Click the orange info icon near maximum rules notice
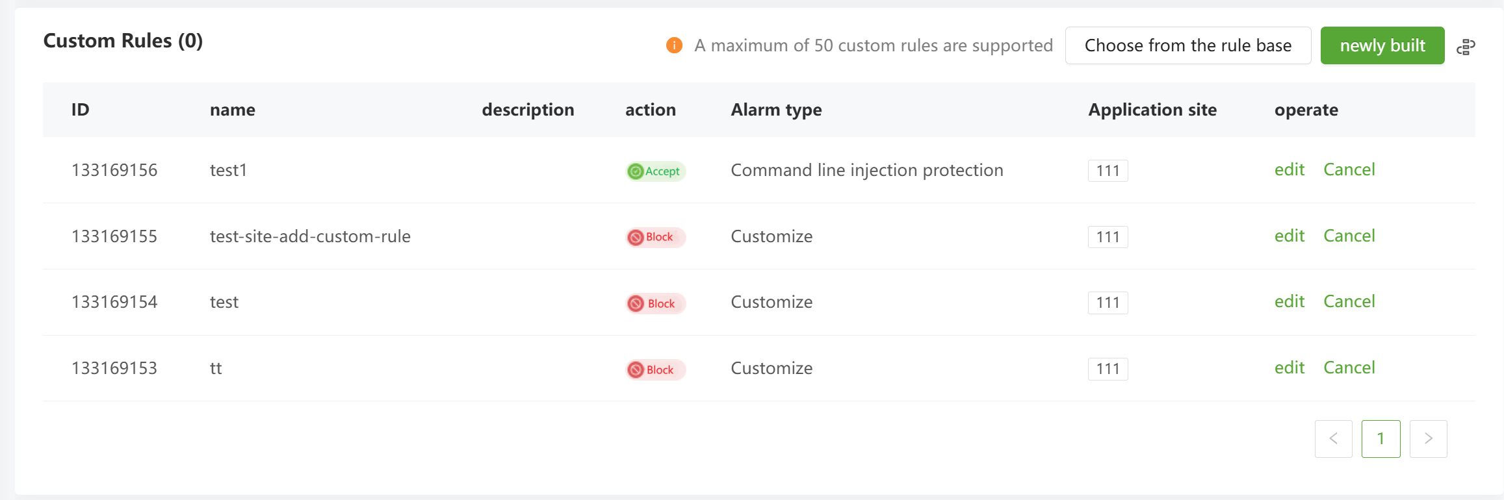Image resolution: width=1504 pixels, height=500 pixels. pyautogui.click(x=674, y=45)
